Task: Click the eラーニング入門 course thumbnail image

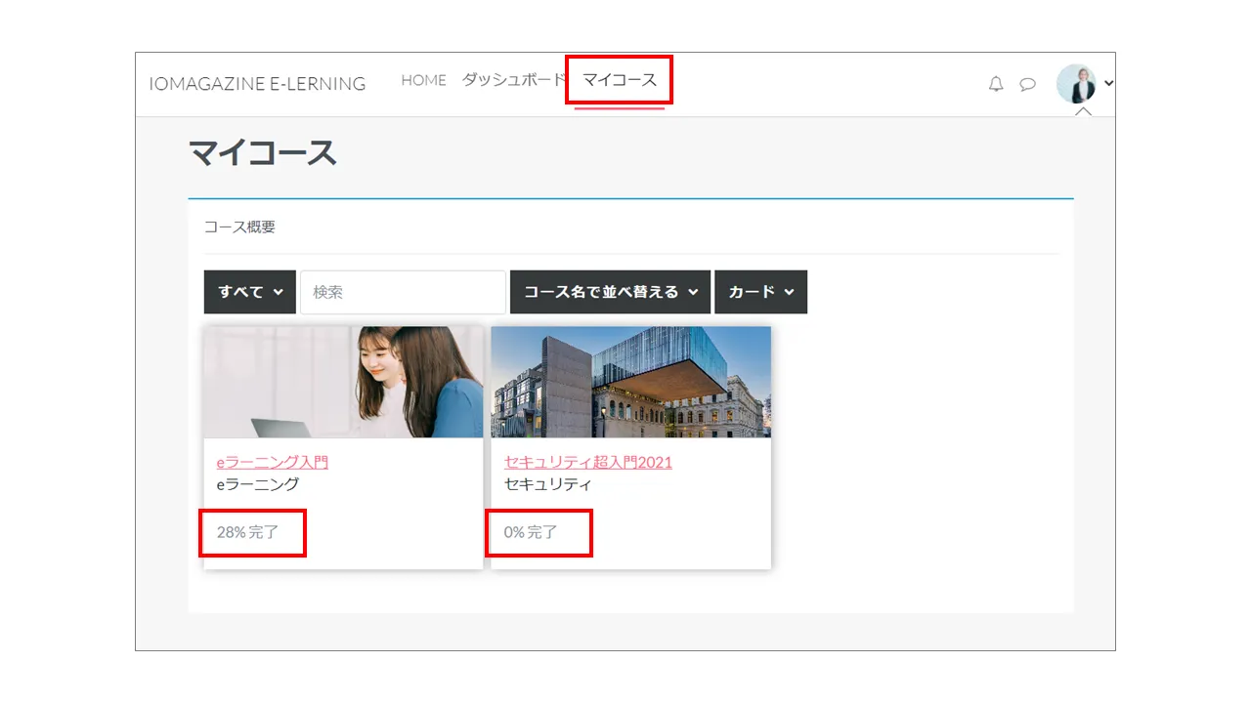Action: [343, 382]
